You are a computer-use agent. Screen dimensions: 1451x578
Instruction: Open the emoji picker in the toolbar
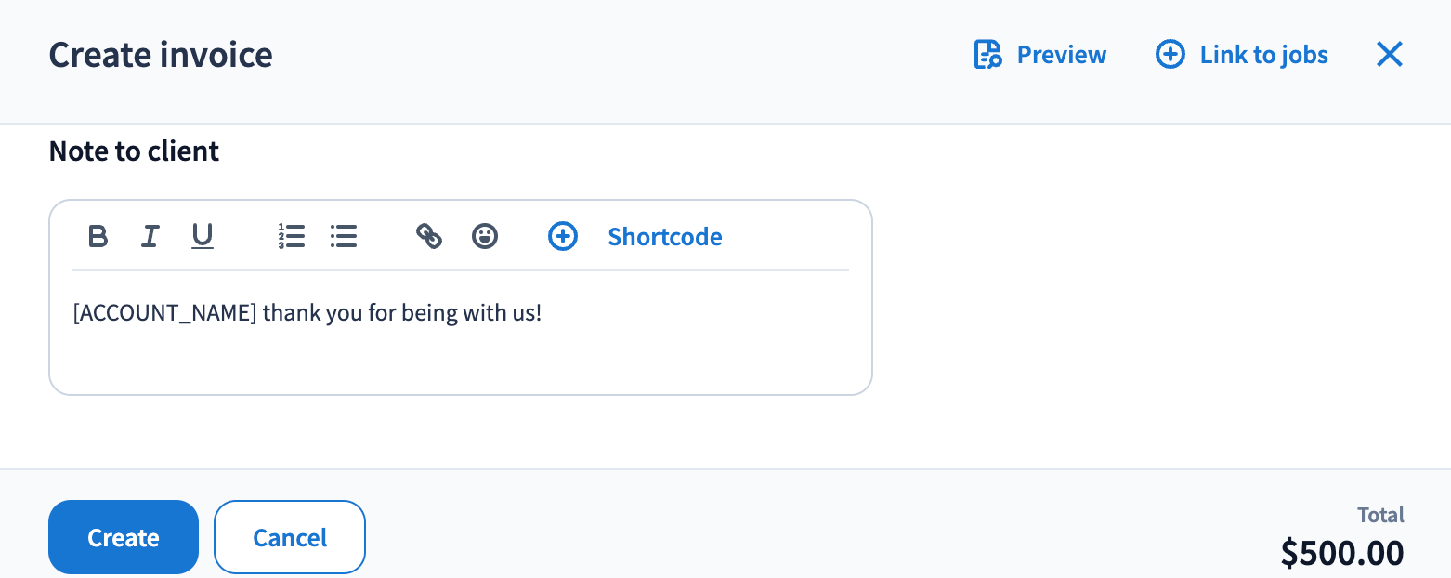pos(485,237)
